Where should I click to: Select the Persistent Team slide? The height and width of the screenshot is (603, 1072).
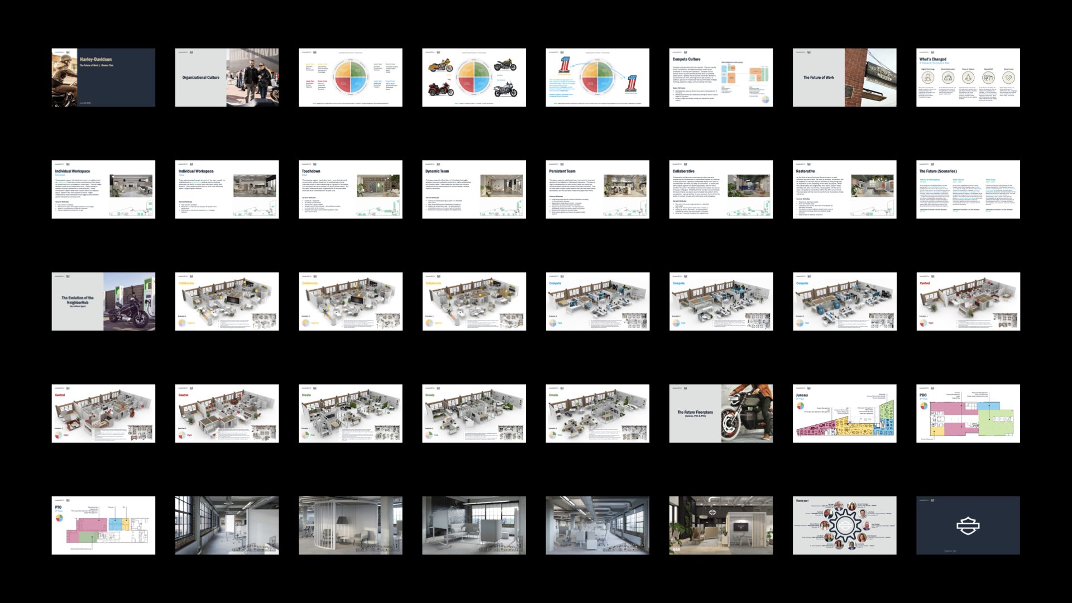[597, 189]
